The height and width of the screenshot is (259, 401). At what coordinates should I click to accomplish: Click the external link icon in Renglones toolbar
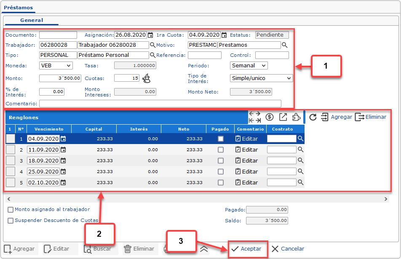point(283,117)
